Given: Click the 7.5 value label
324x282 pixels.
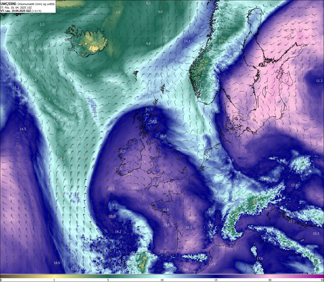Looking at the screenshot, I should click(x=94, y=12).
